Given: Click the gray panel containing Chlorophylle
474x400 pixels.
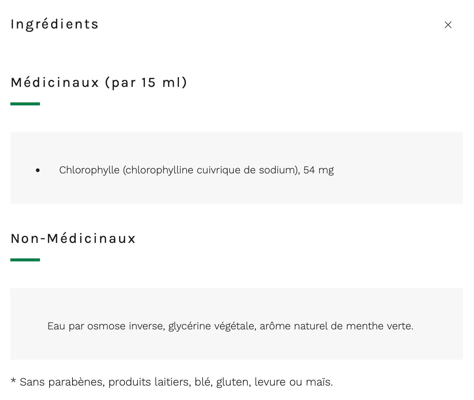Looking at the screenshot, I should pyautogui.click(x=237, y=148).
